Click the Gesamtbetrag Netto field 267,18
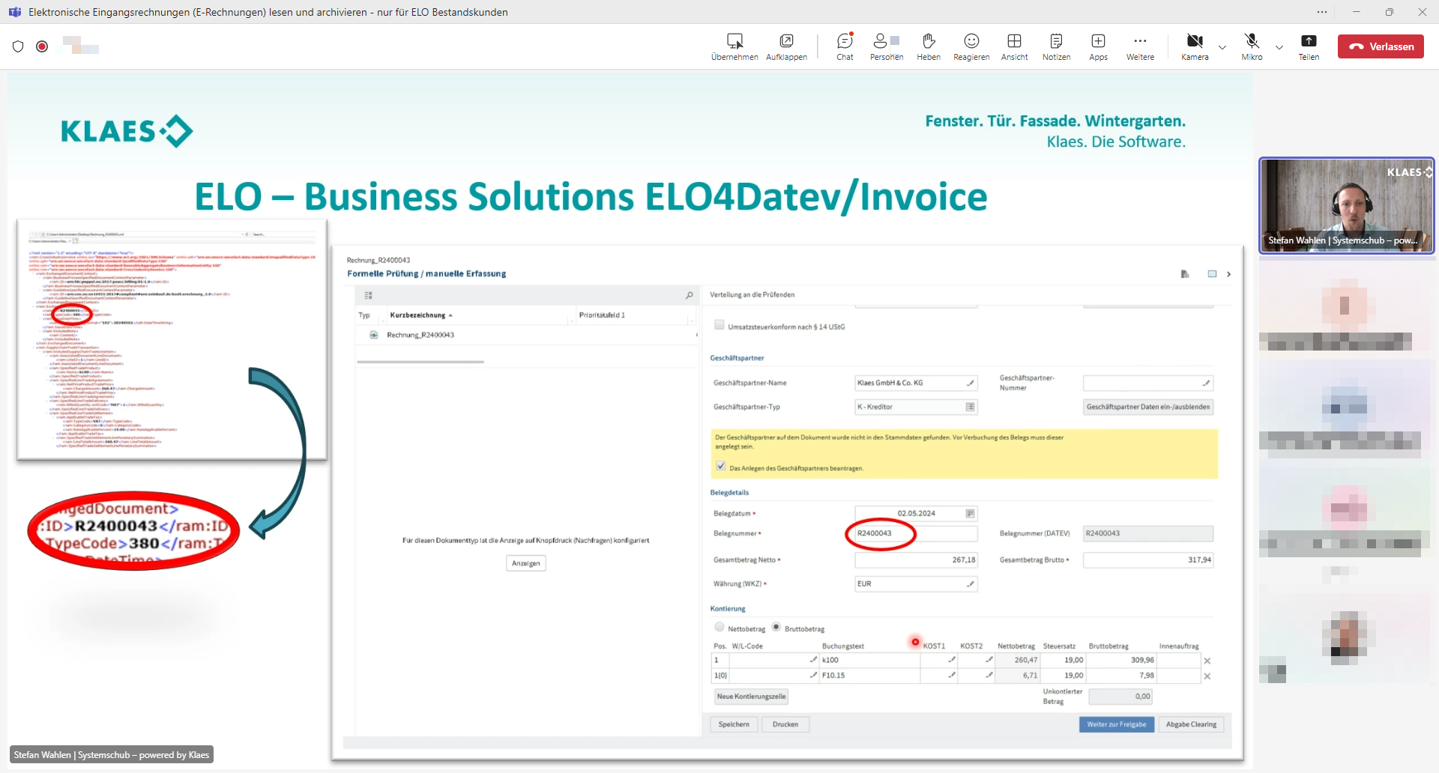 [x=916, y=560]
